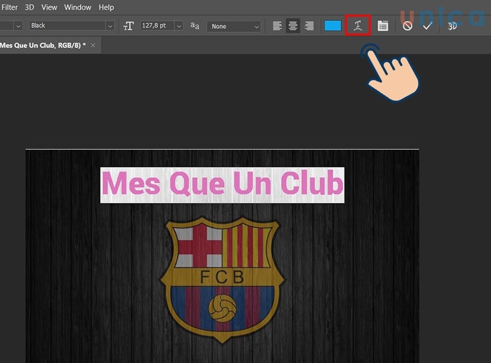This screenshot has width=491, height=363.
Task: Toggle left text alignment
Action: [x=277, y=26]
